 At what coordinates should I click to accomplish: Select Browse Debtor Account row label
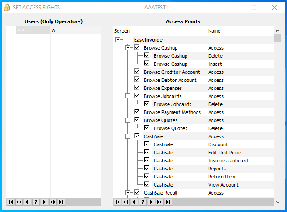[x=170, y=80]
